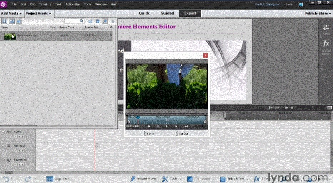Step forward one frame in preview window
The image size is (333, 183).
(x=176, y=126)
